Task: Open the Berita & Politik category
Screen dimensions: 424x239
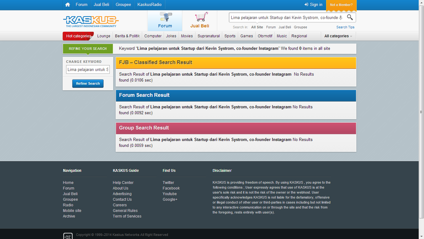Action: coord(128,36)
